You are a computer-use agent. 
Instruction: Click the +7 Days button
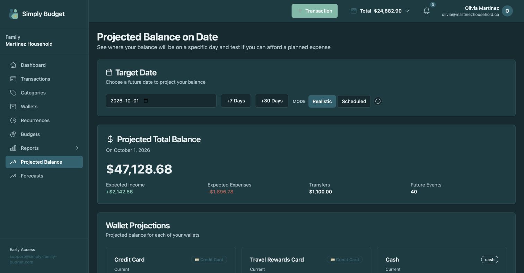click(236, 101)
